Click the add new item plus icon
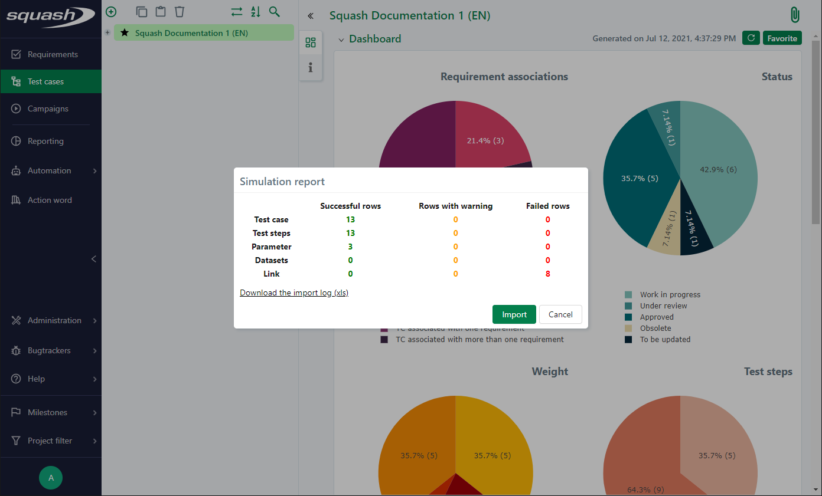The height and width of the screenshot is (496, 822). coord(111,12)
